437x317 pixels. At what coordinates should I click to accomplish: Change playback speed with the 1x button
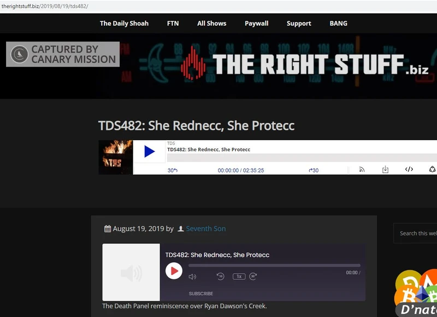tap(239, 277)
